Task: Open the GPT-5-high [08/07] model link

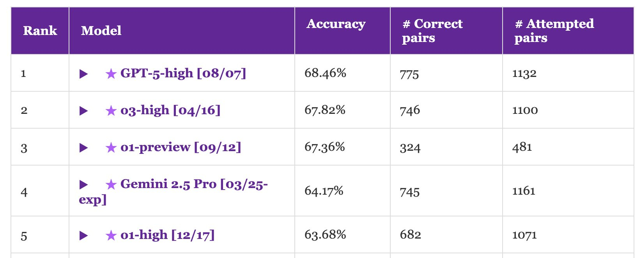Action: click(x=183, y=73)
